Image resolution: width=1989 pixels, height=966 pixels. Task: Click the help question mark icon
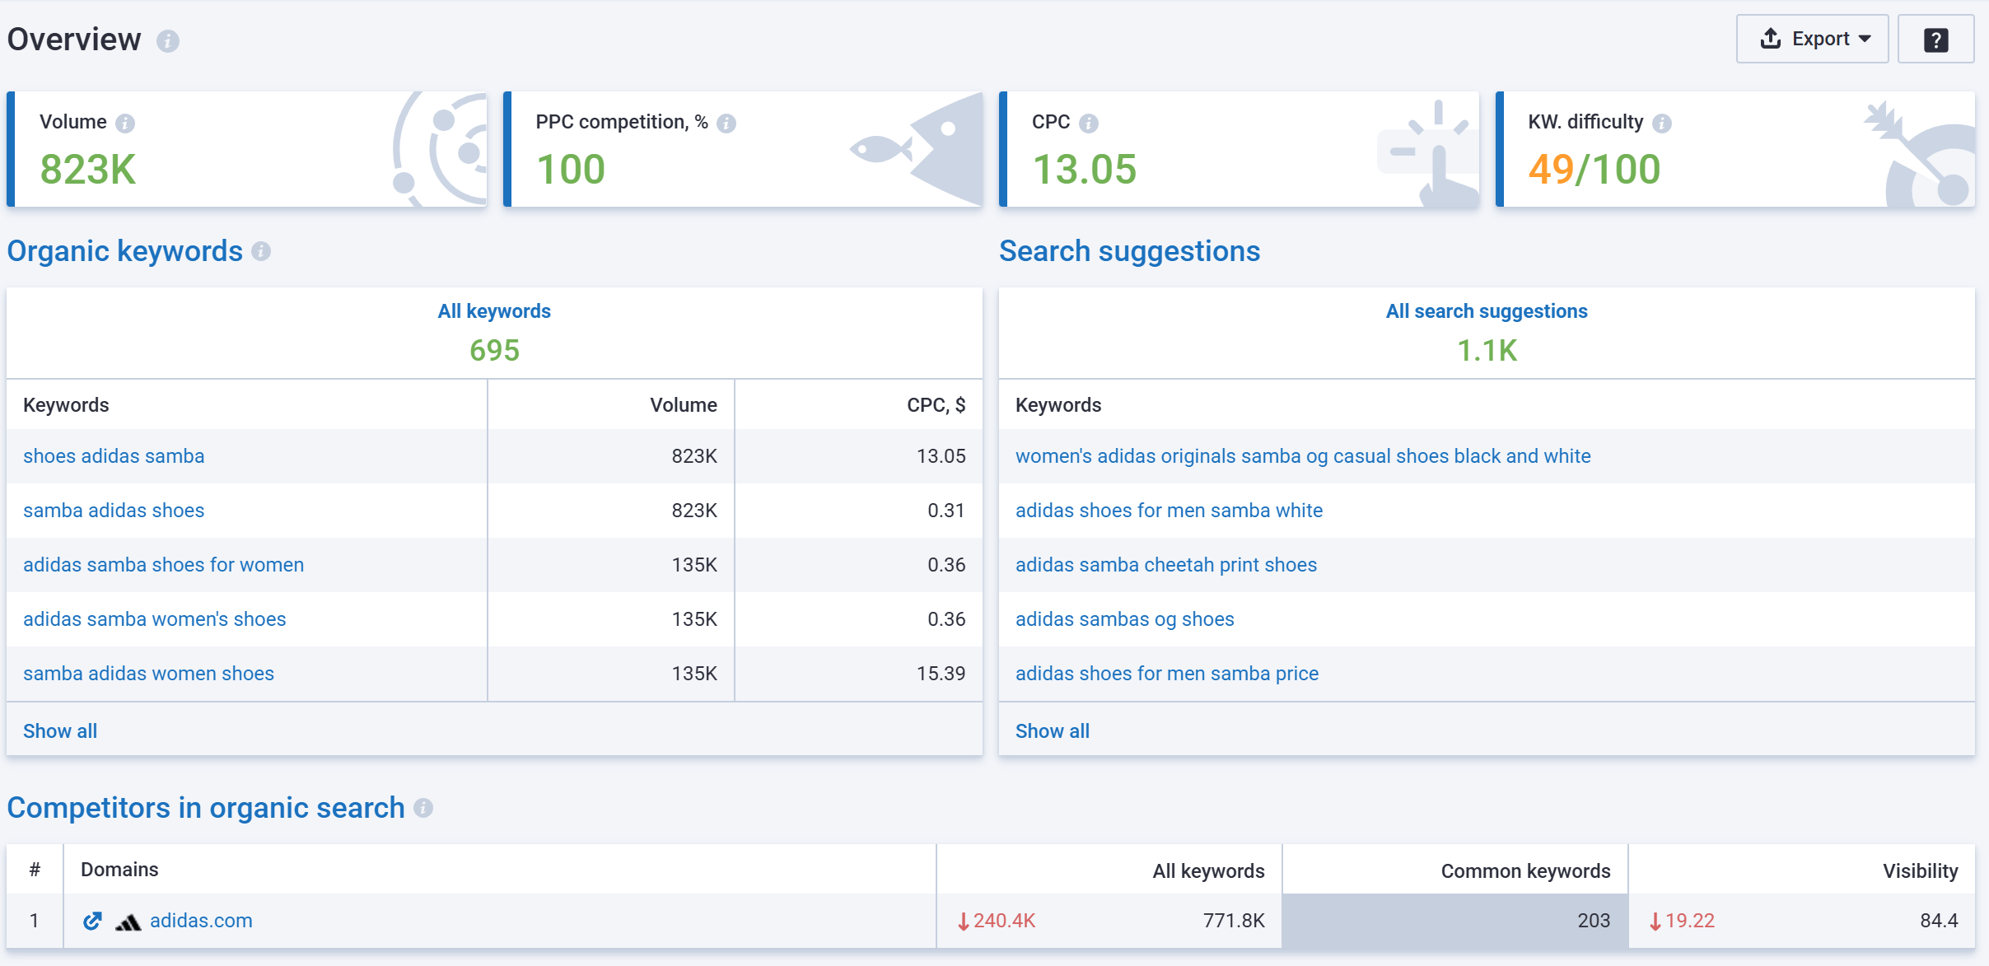(1935, 38)
